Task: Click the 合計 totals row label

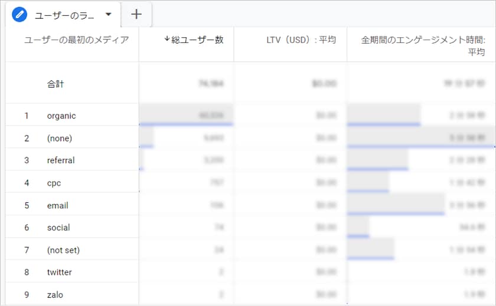Action: [x=56, y=84]
